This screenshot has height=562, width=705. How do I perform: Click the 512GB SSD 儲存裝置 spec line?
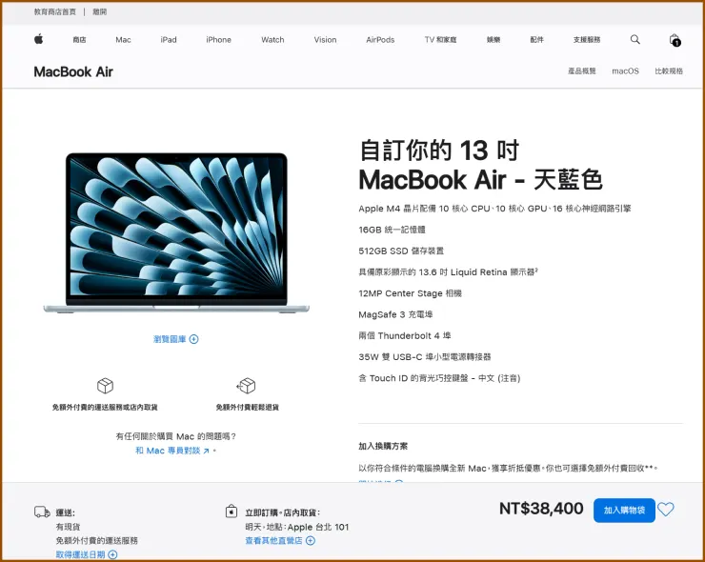[401, 251]
